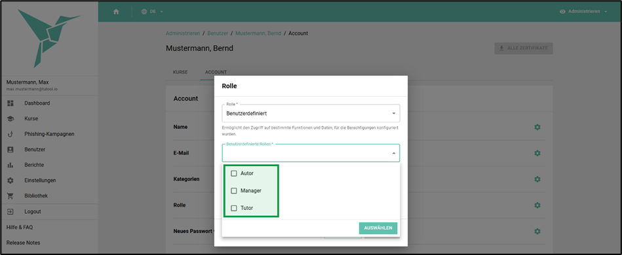
Task: Click the gear icon in Name row
Action: click(x=537, y=127)
